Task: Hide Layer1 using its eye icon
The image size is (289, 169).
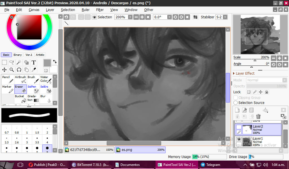Action: pos(239,139)
